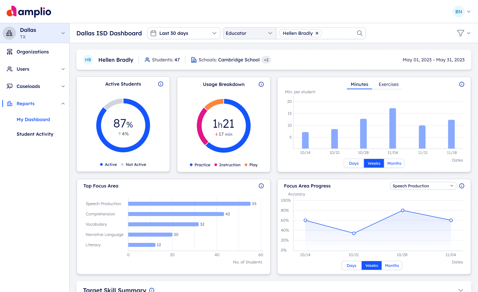478x292 pixels.
Task: Select Months in Focus Area Progress
Action: coord(392,265)
